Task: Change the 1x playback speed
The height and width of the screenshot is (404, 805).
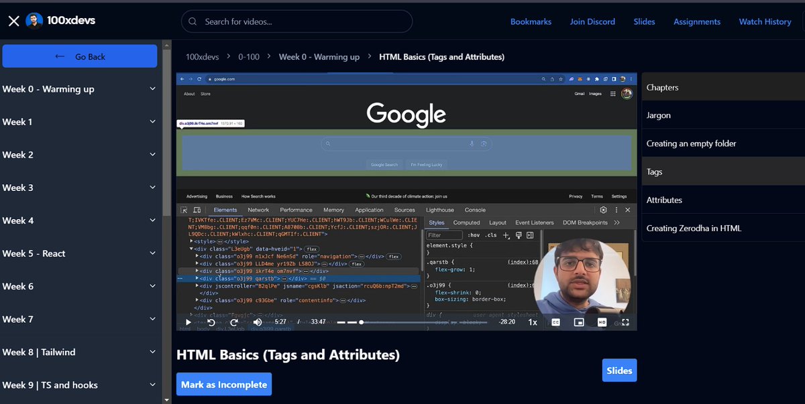Action: tap(533, 322)
